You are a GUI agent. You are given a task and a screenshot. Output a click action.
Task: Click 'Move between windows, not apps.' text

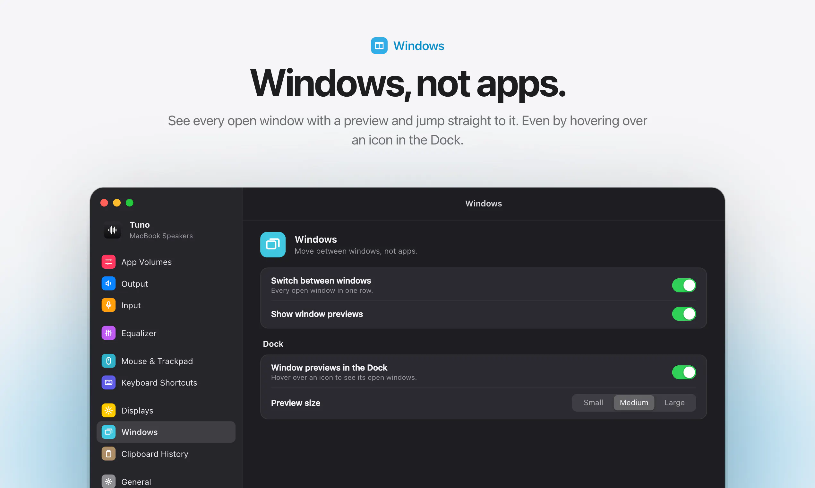point(356,251)
